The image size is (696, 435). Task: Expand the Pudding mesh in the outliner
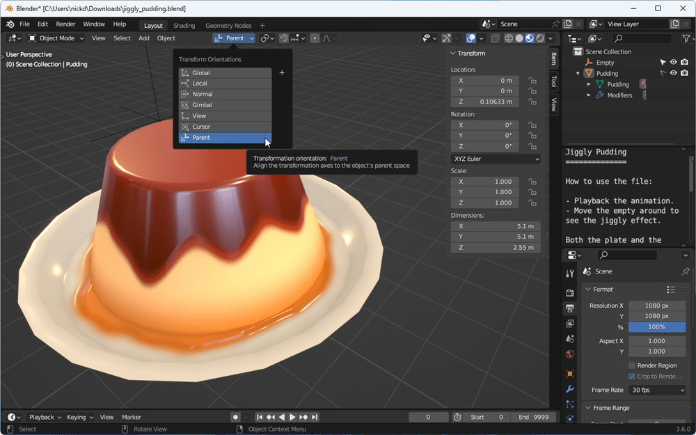589,84
